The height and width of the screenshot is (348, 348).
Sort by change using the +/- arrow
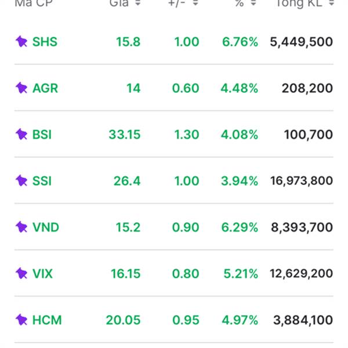(195, 3)
